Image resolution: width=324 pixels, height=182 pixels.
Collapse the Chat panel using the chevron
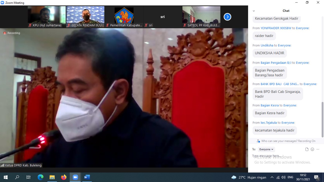pos(254,11)
